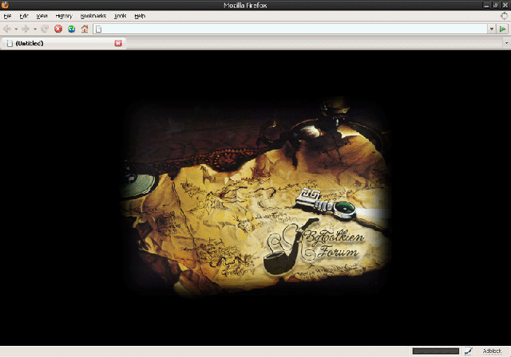Click the page icon in the address bar
The image size is (511, 357).
point(98,29)
